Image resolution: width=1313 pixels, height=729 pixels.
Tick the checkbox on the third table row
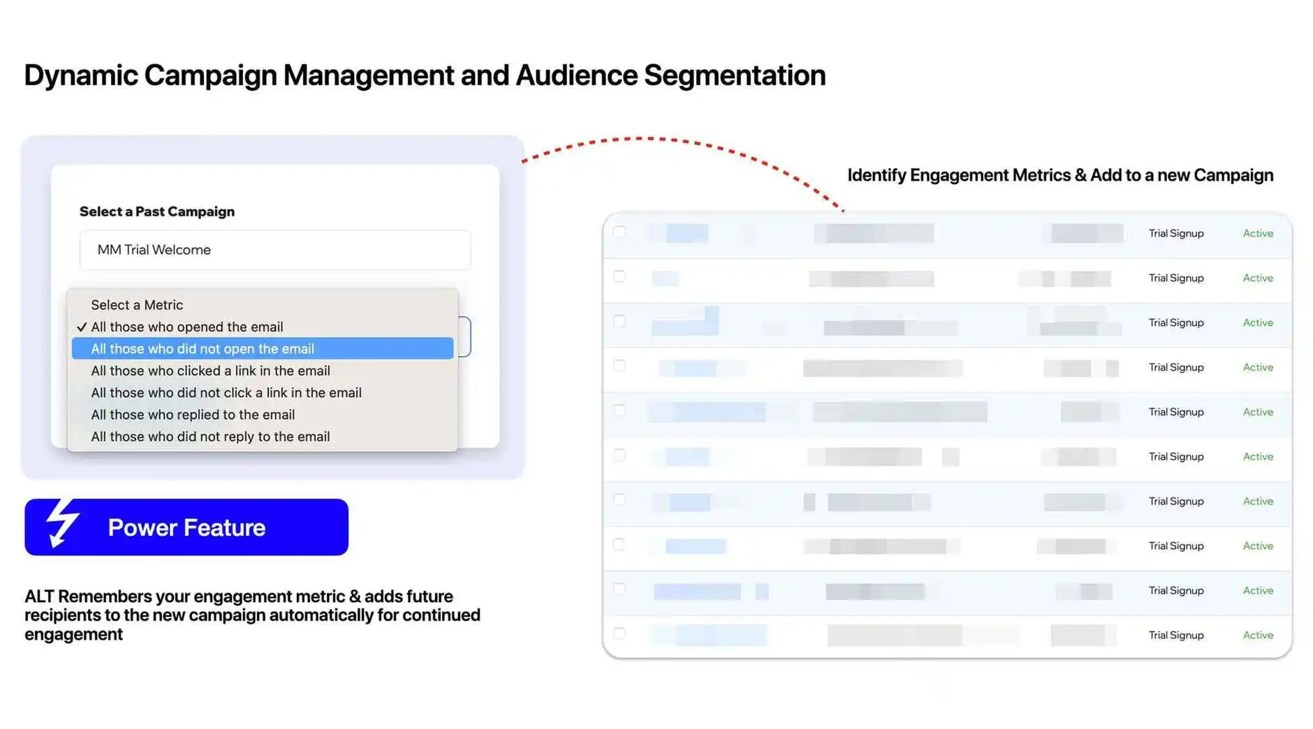click(x=619, y=322)
